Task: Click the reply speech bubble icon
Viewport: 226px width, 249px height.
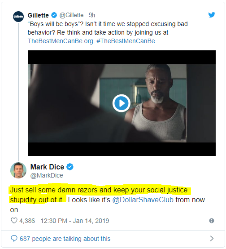Action: [x=14, y=239]
